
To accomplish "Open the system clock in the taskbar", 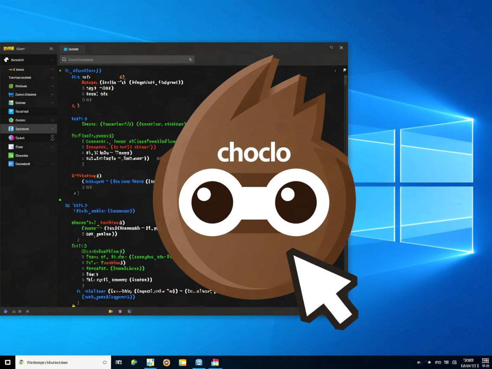I will pos(469,362).
